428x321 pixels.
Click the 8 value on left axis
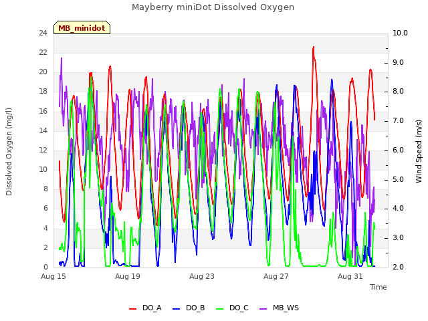pyautogui.click(x=45, y=189)
